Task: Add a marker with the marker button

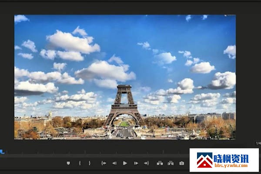Action: [68, 163]
